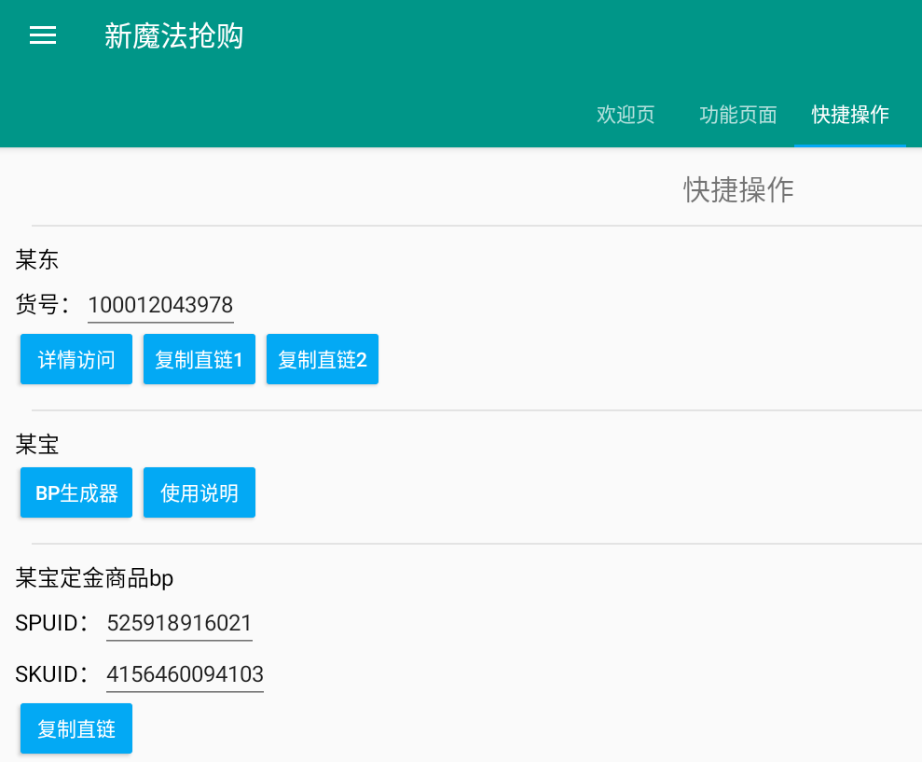Click the 复制直链2 button
The image size is (922, 762).
322,359
